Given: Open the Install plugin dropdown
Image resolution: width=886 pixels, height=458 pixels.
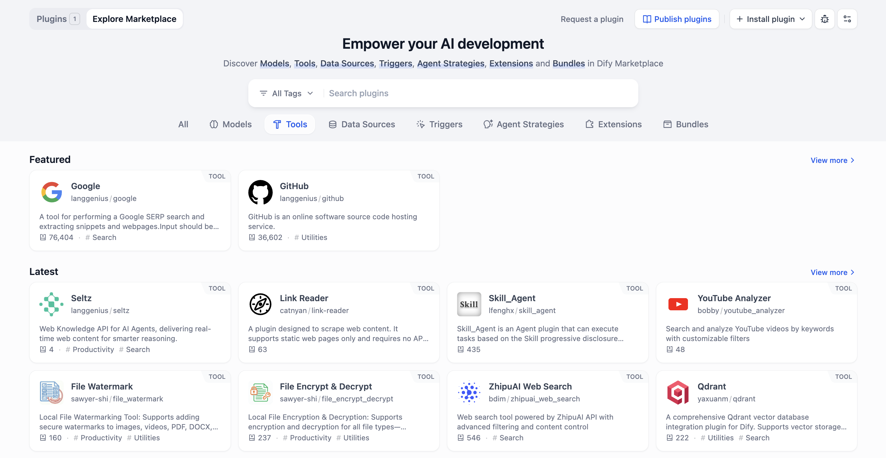Looking at the screenshot, I should [771, 19].
